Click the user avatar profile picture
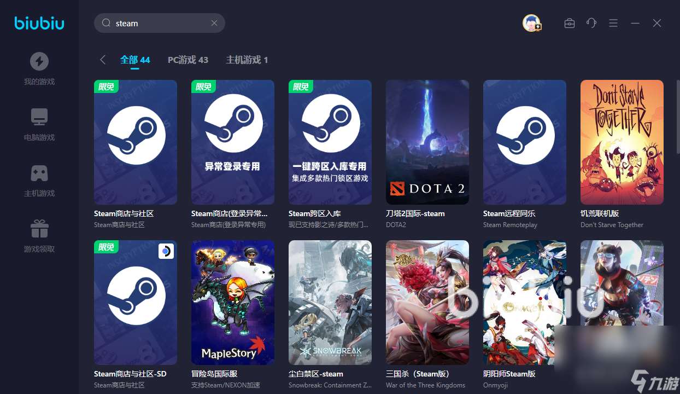This screenshot has height=394, width=680. [x=531, y=23]
